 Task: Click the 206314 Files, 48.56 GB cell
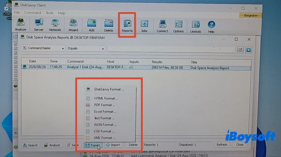tap(167, 68)
